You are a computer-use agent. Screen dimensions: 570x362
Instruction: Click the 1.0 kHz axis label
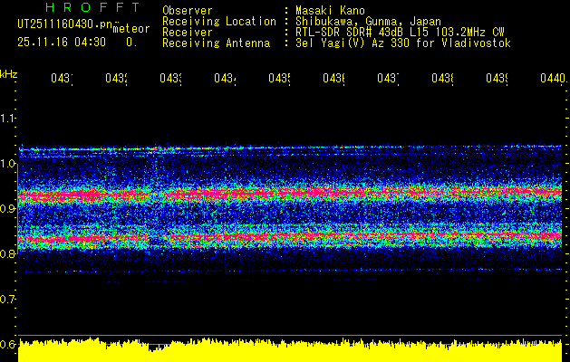point(7,164)
